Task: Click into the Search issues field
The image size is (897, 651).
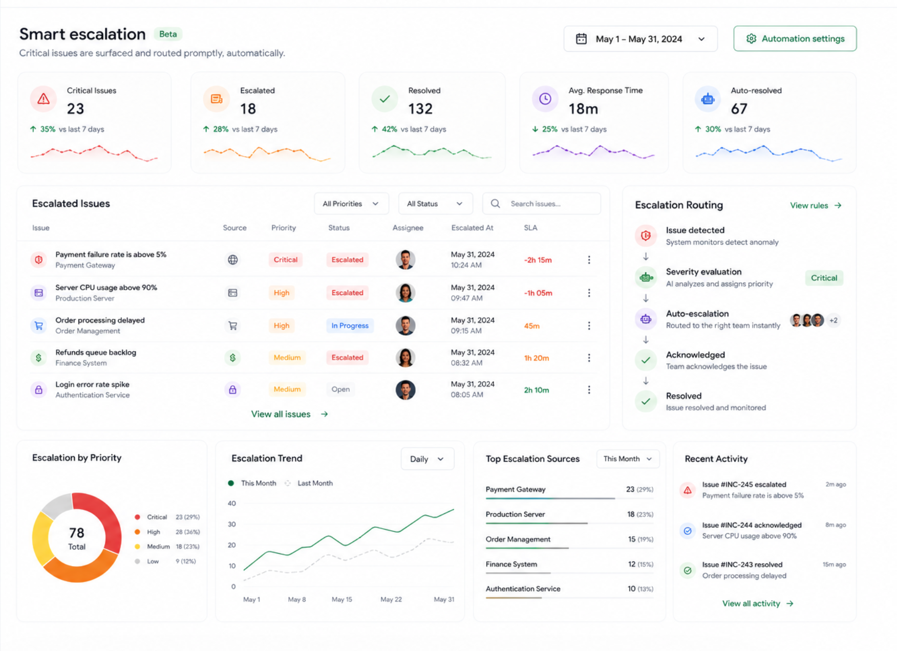Action: click(x=542, y=204)
